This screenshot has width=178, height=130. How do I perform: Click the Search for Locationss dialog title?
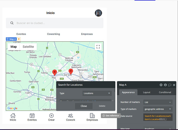(70, 85)
